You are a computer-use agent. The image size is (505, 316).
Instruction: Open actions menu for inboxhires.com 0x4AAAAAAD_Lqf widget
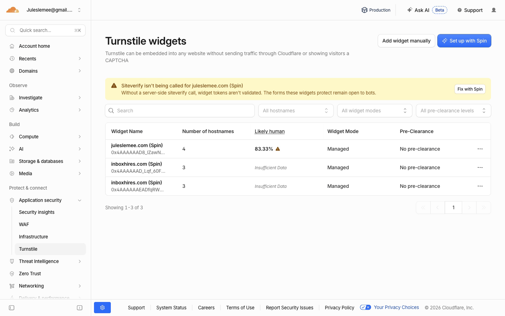coord(480,167)
